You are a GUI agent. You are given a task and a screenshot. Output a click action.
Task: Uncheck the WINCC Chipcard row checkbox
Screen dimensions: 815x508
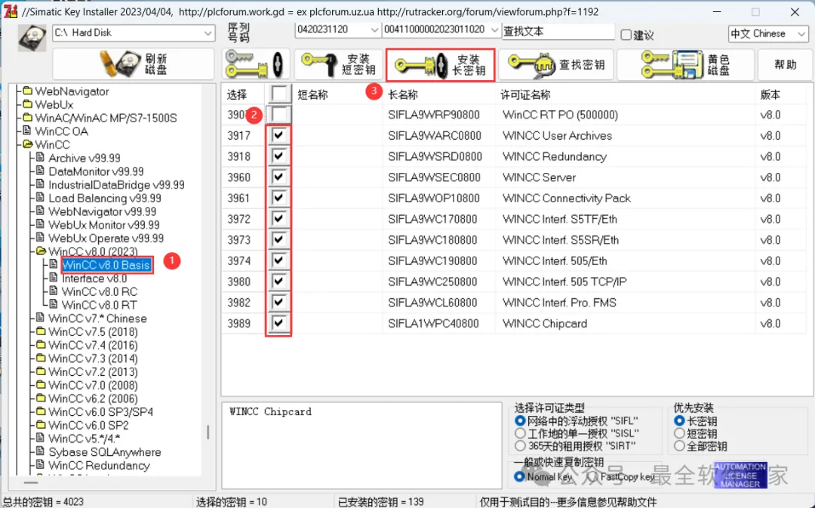tap(279, 323)
